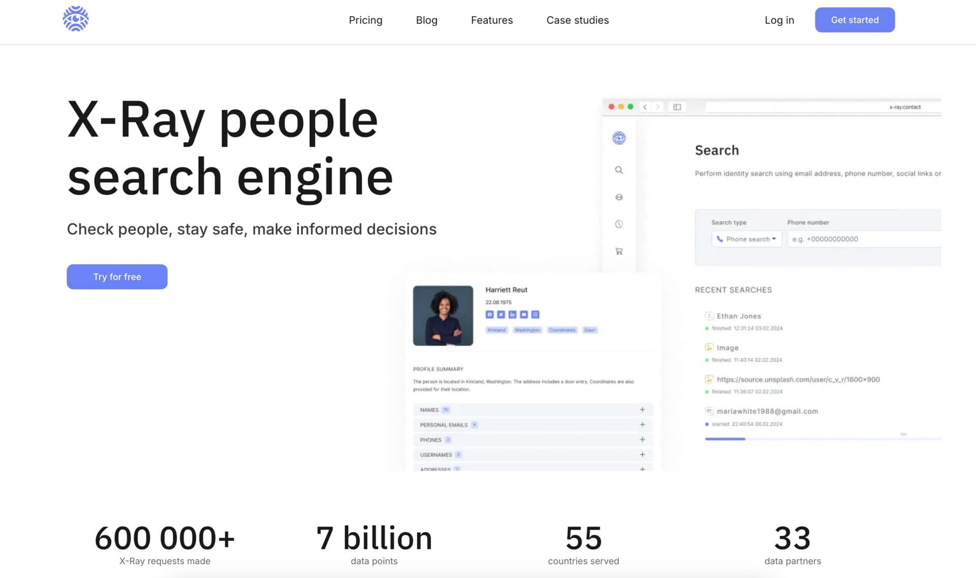The image size is (976, 578).
Task: Click the shopping cart icon in mockup sidebar
Action: point(619,251)
